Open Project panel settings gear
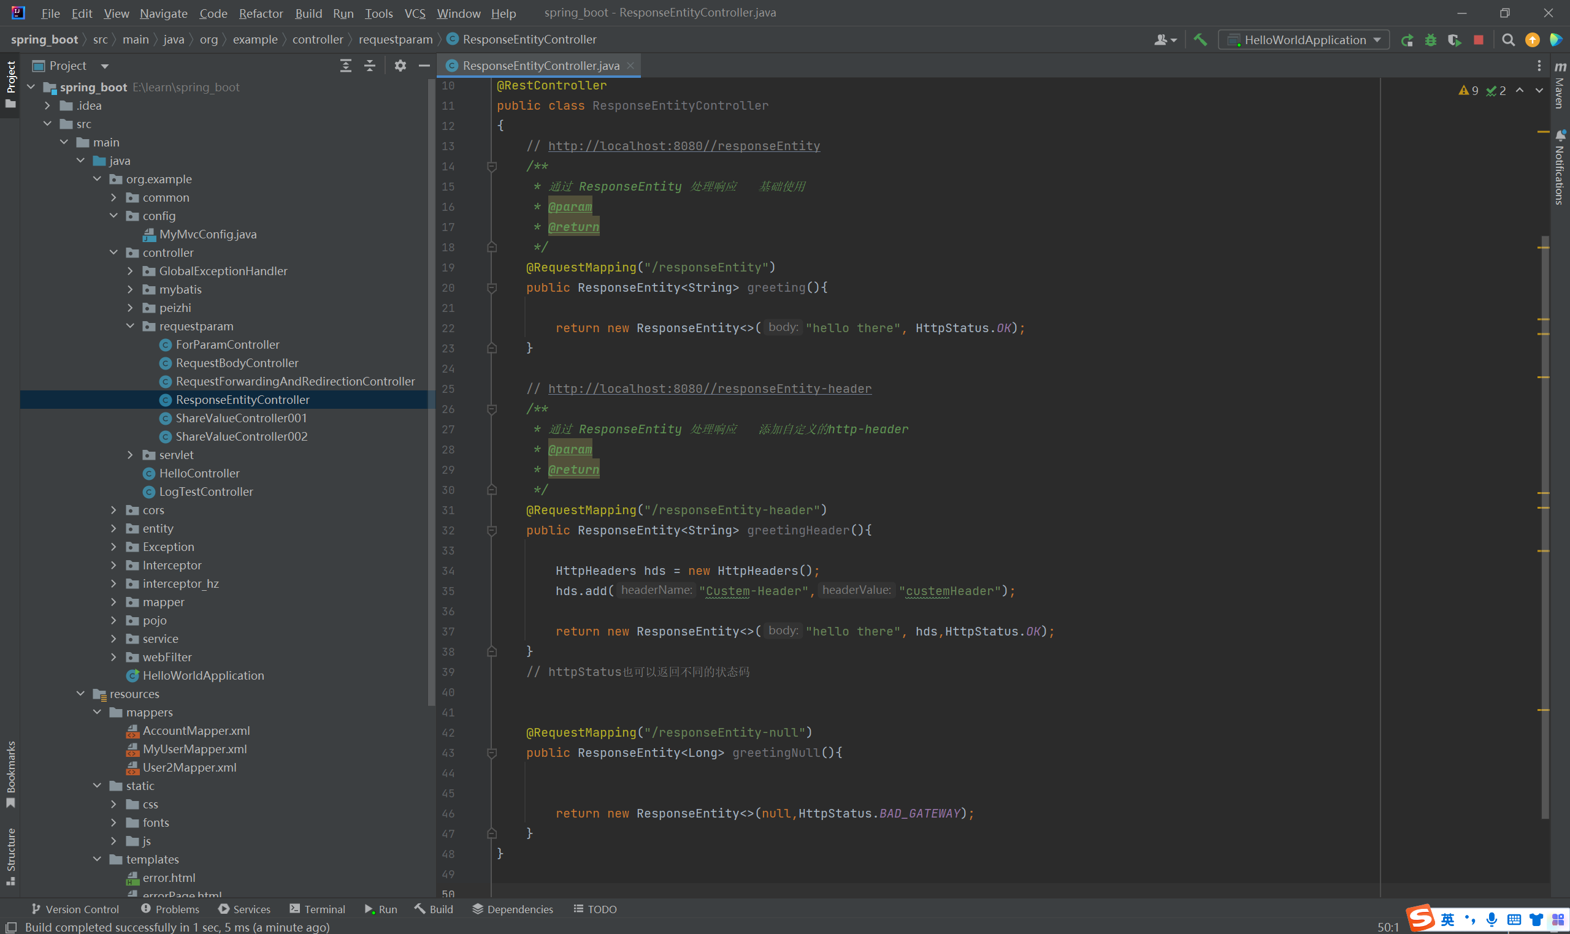The height and width of the screenshot is (934, 1570). point(400,66)
